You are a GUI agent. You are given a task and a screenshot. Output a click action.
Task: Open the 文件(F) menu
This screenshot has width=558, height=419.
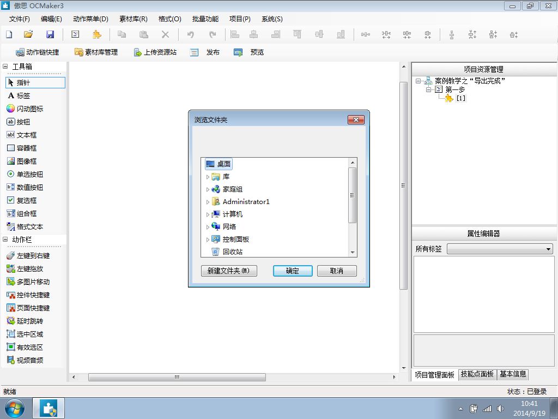tap(20, 19)
